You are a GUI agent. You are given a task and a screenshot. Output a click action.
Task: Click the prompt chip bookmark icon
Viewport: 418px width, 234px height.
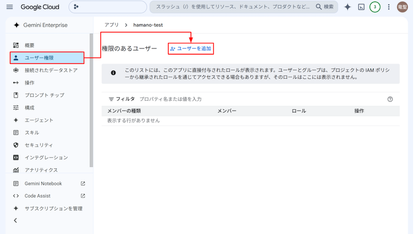coord(16,95)
